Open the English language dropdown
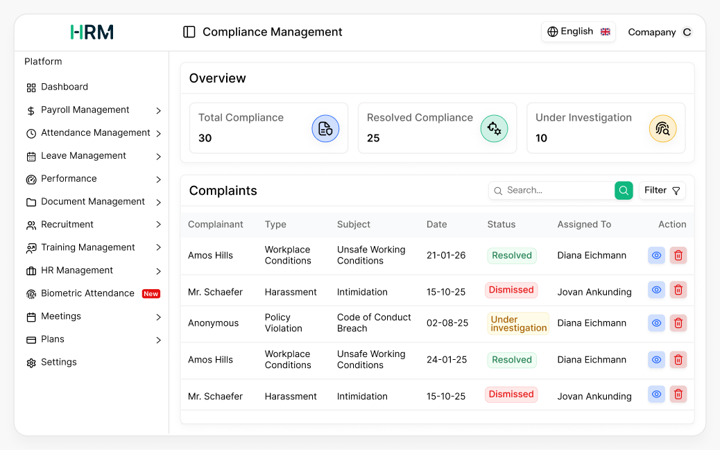 578,31
